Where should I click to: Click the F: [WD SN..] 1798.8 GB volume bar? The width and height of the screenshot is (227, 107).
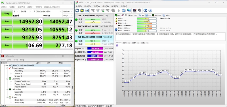[x=95, y=59]
